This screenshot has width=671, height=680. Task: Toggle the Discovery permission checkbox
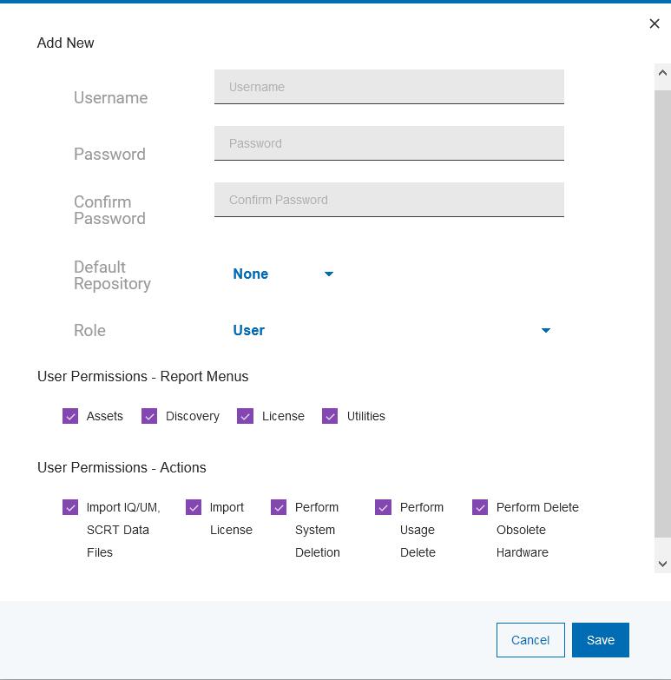(x=149, y=417)
